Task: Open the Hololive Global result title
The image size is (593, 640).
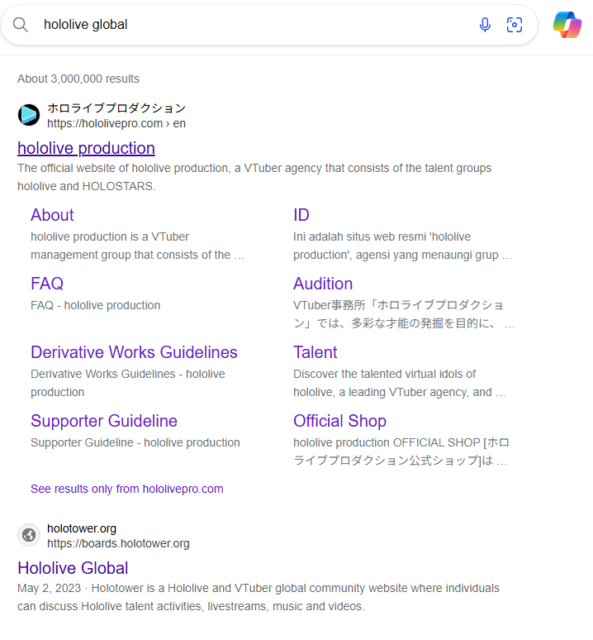Action: tap(73, 568)
